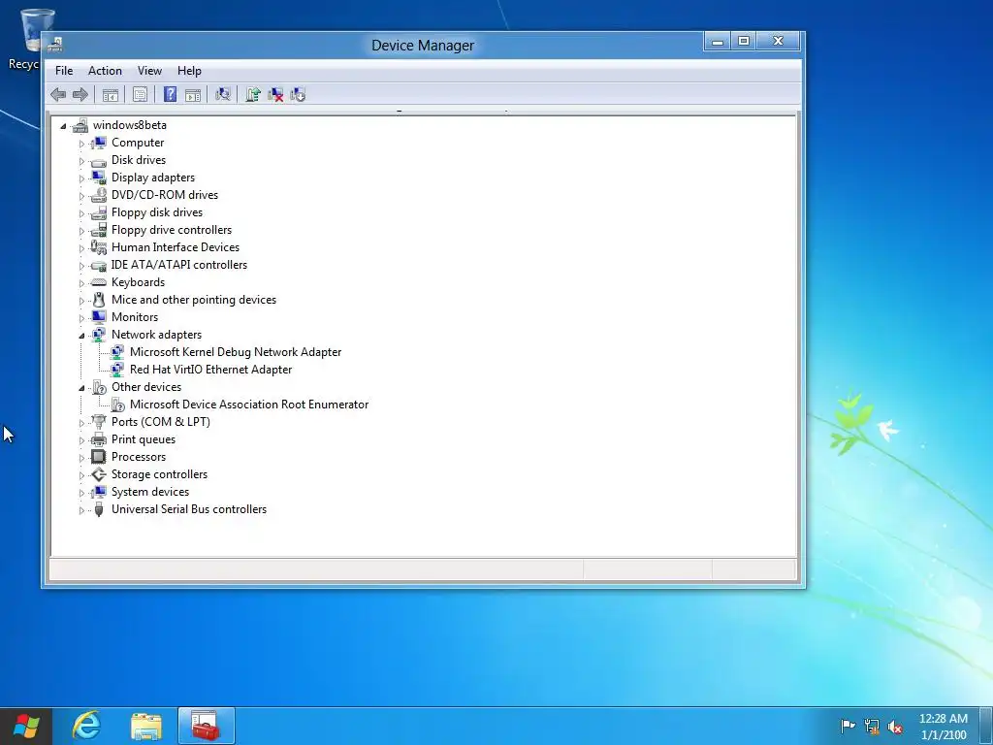Expand the Floppy drive controllers category

click(x=81, y=231)
